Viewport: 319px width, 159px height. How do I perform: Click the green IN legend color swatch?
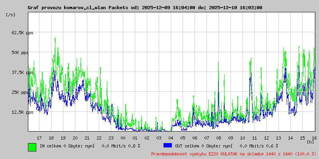32,147
